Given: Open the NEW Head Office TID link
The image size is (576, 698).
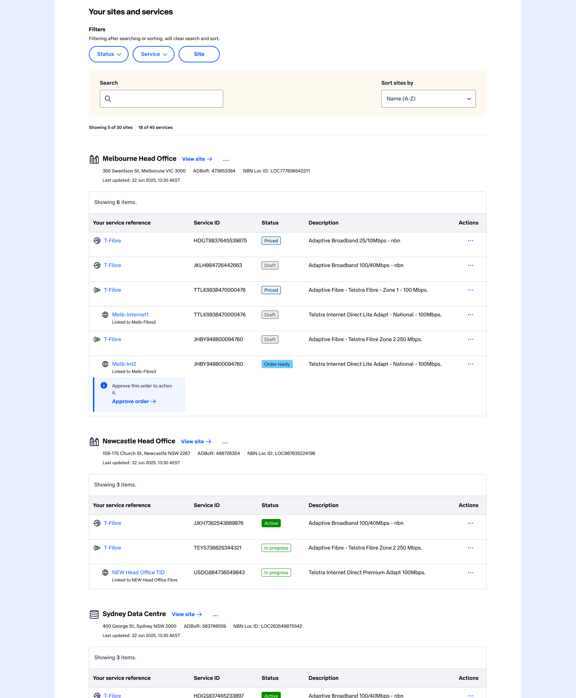Looking at the screenshot, I should point(138,573).
